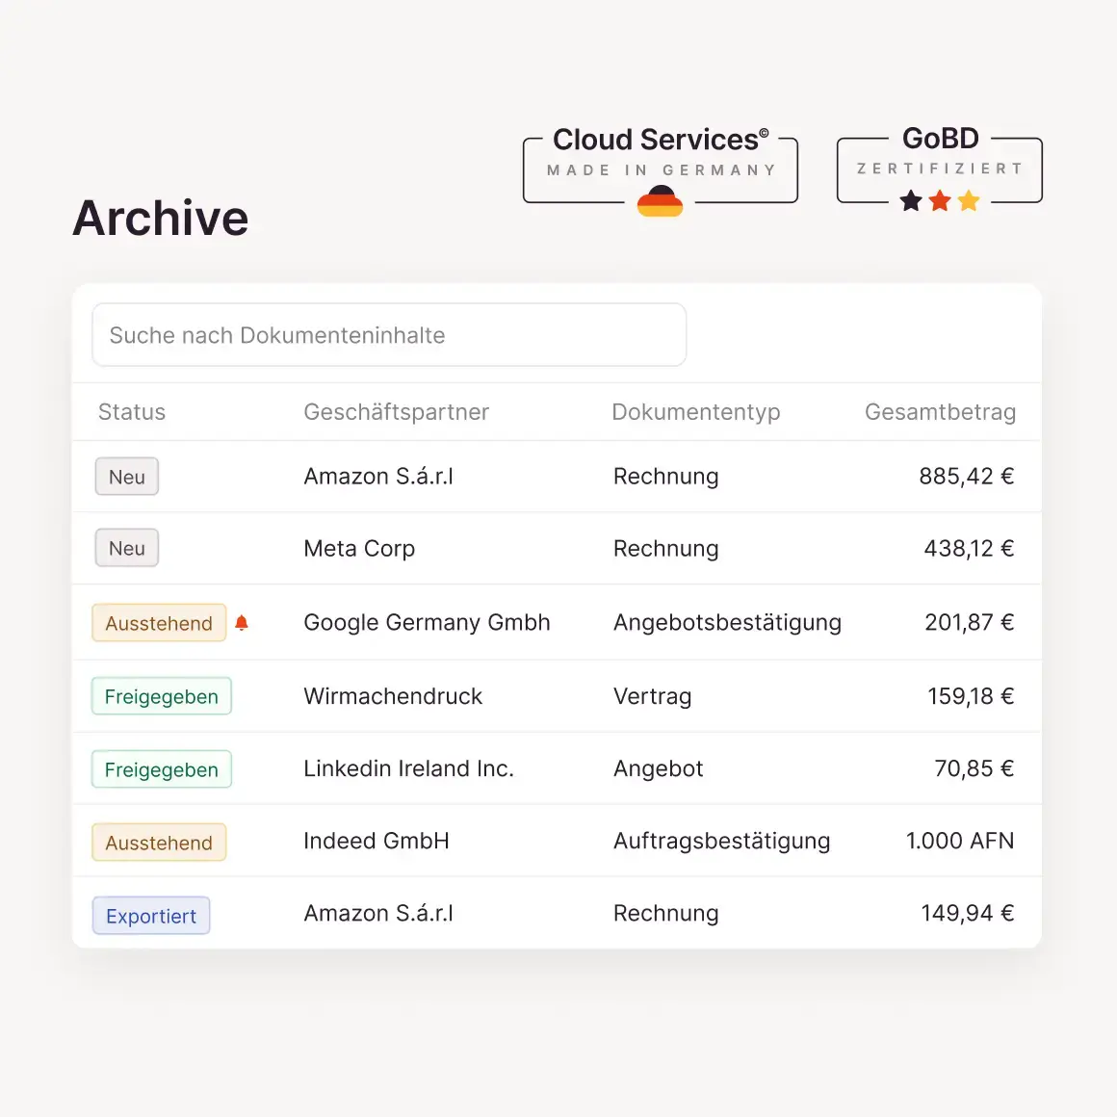The width and height of the screenshot is (1117, 1117).
Task: Sort by Gesamtbetrag column header
Action: click(x=940, y=412)
